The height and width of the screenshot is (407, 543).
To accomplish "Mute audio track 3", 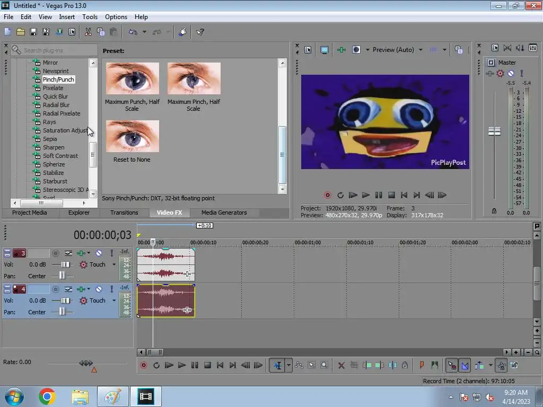I will pos(99,253).
